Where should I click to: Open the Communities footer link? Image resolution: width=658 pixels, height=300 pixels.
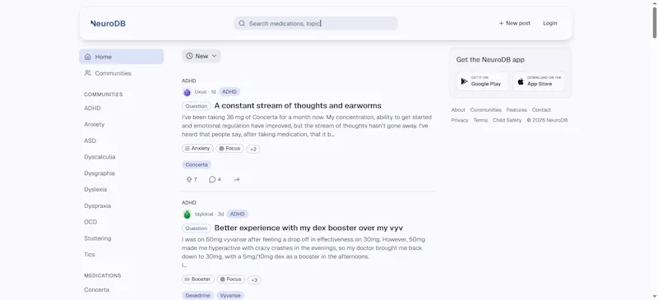(485, 110)
